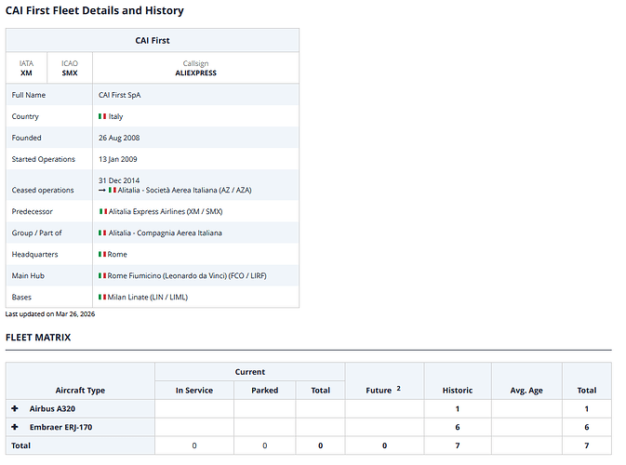Screen dimensions: 626x465
Task: Click the Historic column header
Action: click(457, 391)
